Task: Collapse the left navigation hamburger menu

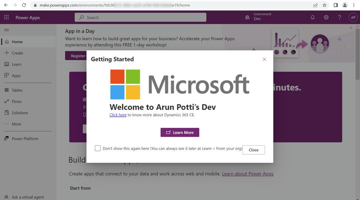Action: click(7, 30)
